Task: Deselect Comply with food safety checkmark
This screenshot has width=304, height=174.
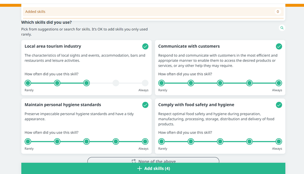Action: pyautogui.click(x=279, y=105)
